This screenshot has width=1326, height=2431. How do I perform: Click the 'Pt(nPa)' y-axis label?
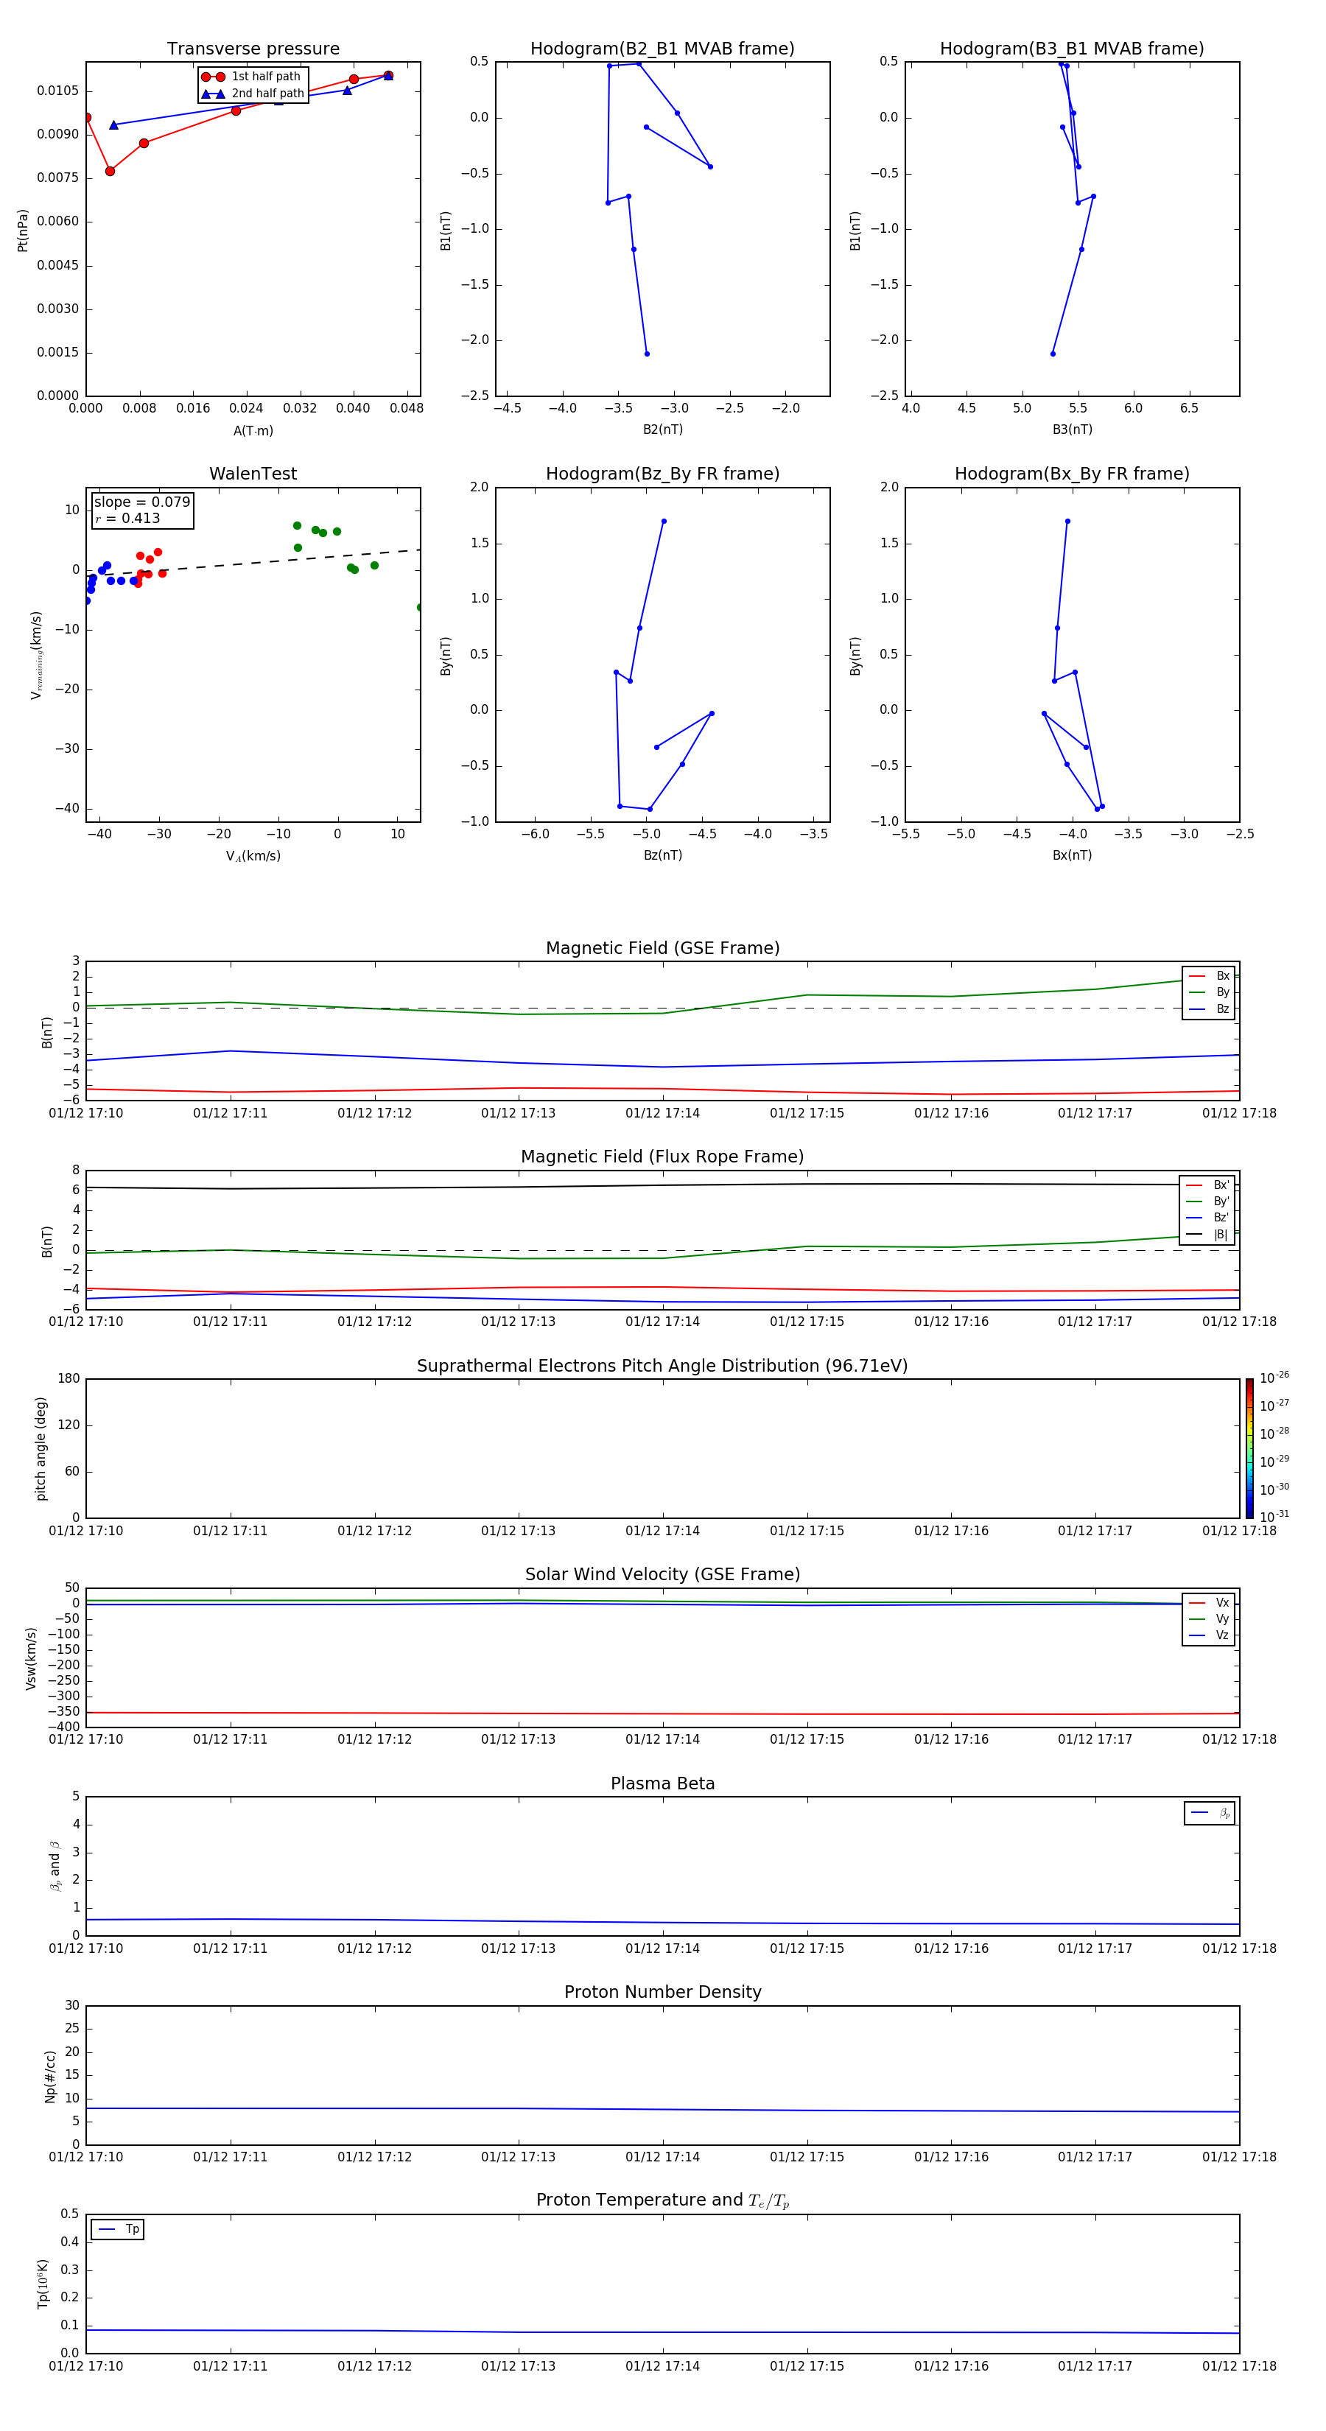(x=23, y=231)
